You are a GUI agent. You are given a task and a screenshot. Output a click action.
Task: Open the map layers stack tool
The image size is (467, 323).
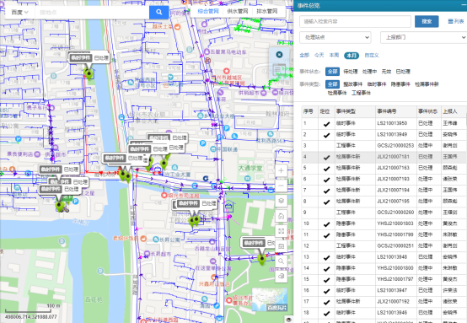281,201
